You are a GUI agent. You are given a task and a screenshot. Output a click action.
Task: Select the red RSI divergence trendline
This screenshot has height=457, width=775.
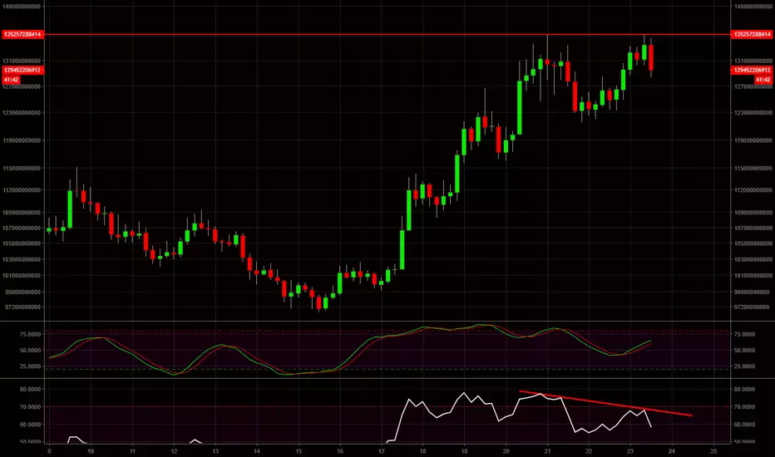[605, 403]
